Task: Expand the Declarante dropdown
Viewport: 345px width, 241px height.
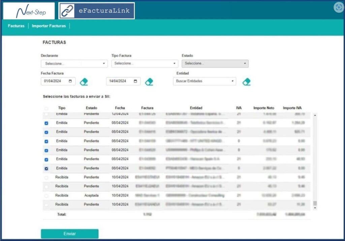Action: click(74, 64)
